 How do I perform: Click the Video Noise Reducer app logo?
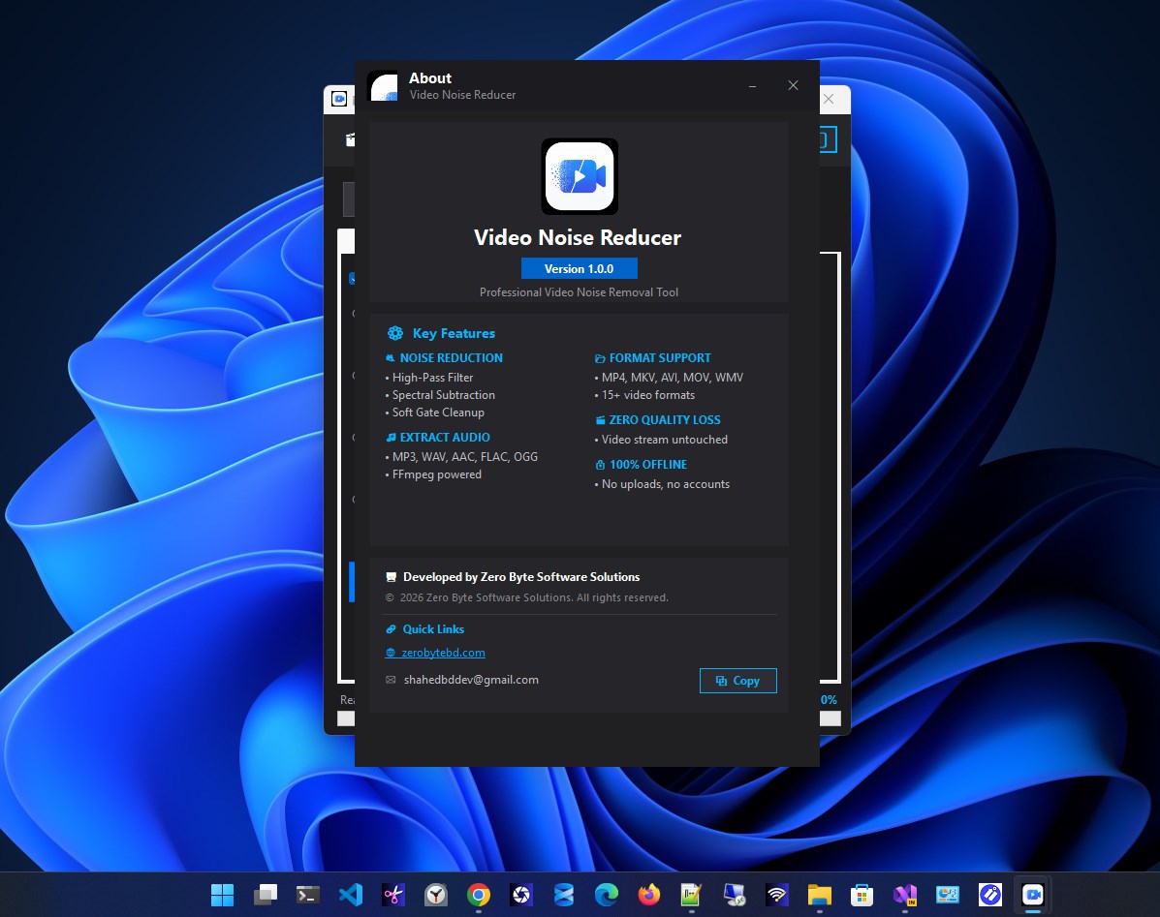pyautogui.click(x=580, y=176)
